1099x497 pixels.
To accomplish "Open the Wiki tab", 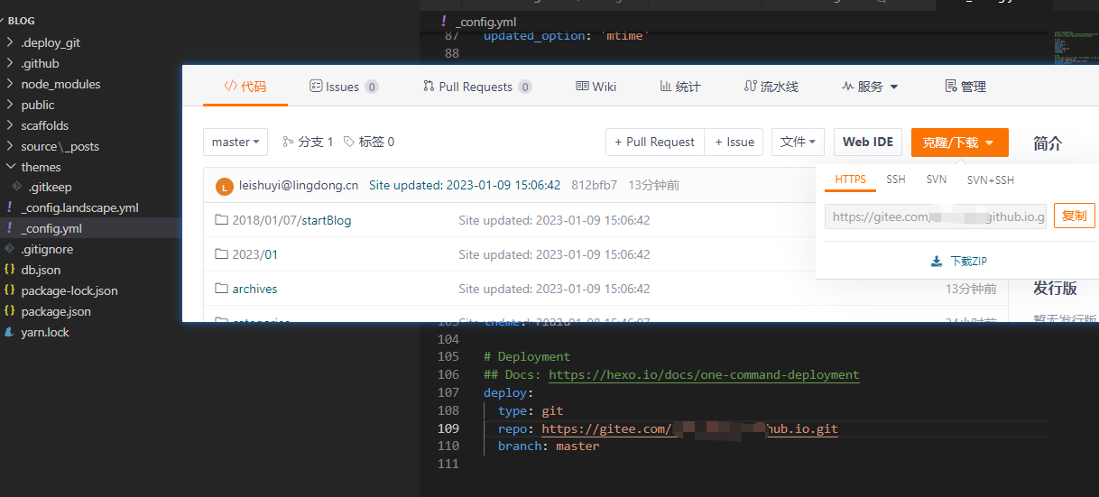I will tap(596, 87).
